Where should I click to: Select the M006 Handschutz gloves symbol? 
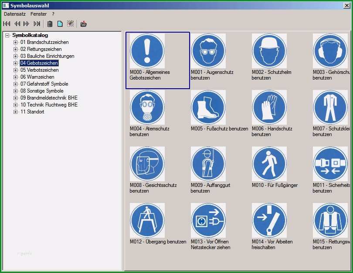tap(269, 107)
